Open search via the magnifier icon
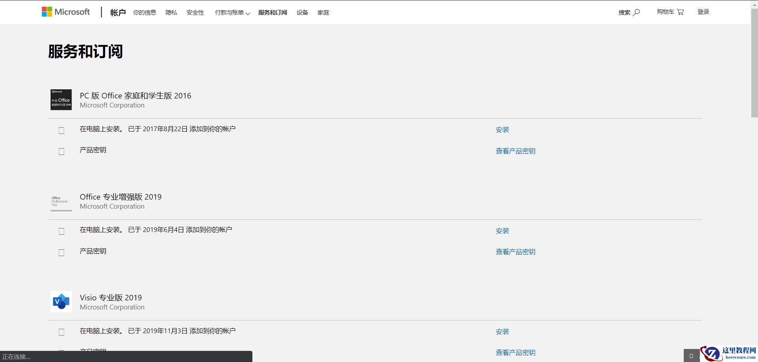 point(636,12)
